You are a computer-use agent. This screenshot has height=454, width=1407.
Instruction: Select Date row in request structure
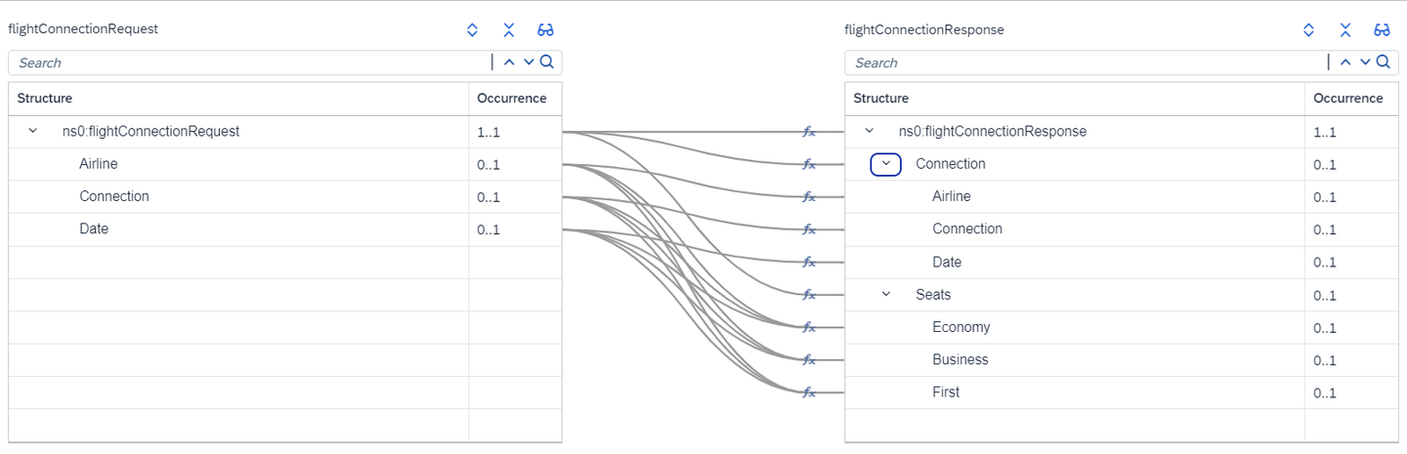(285, 229)
